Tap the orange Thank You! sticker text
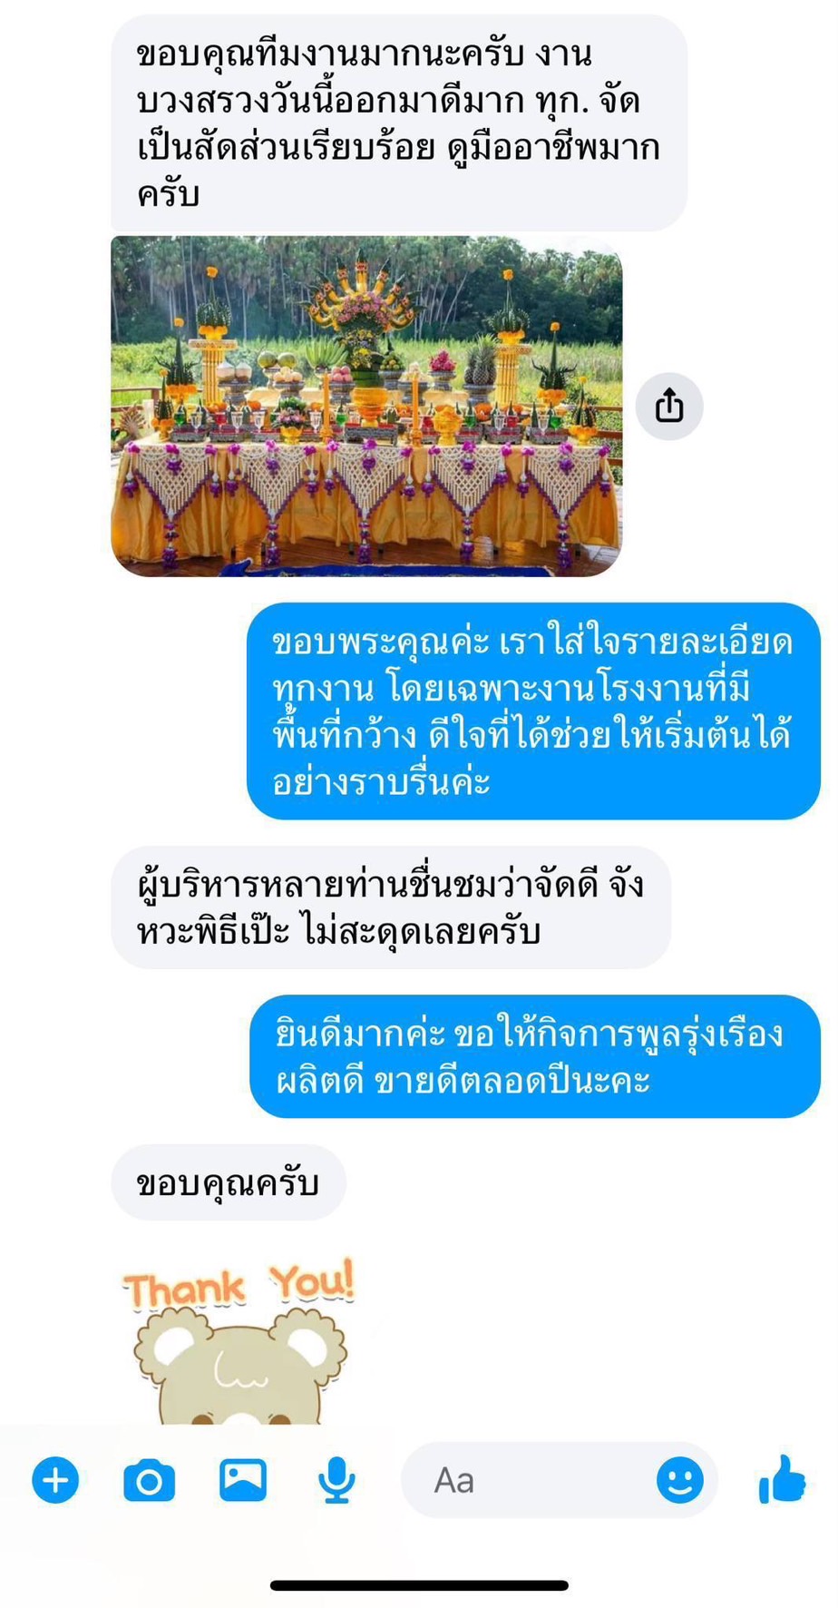The image size is (838, 1608). [x=239, y=1284]
